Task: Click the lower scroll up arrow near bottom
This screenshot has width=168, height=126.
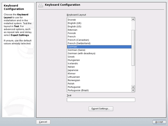Action: click(x=133, y=87)
